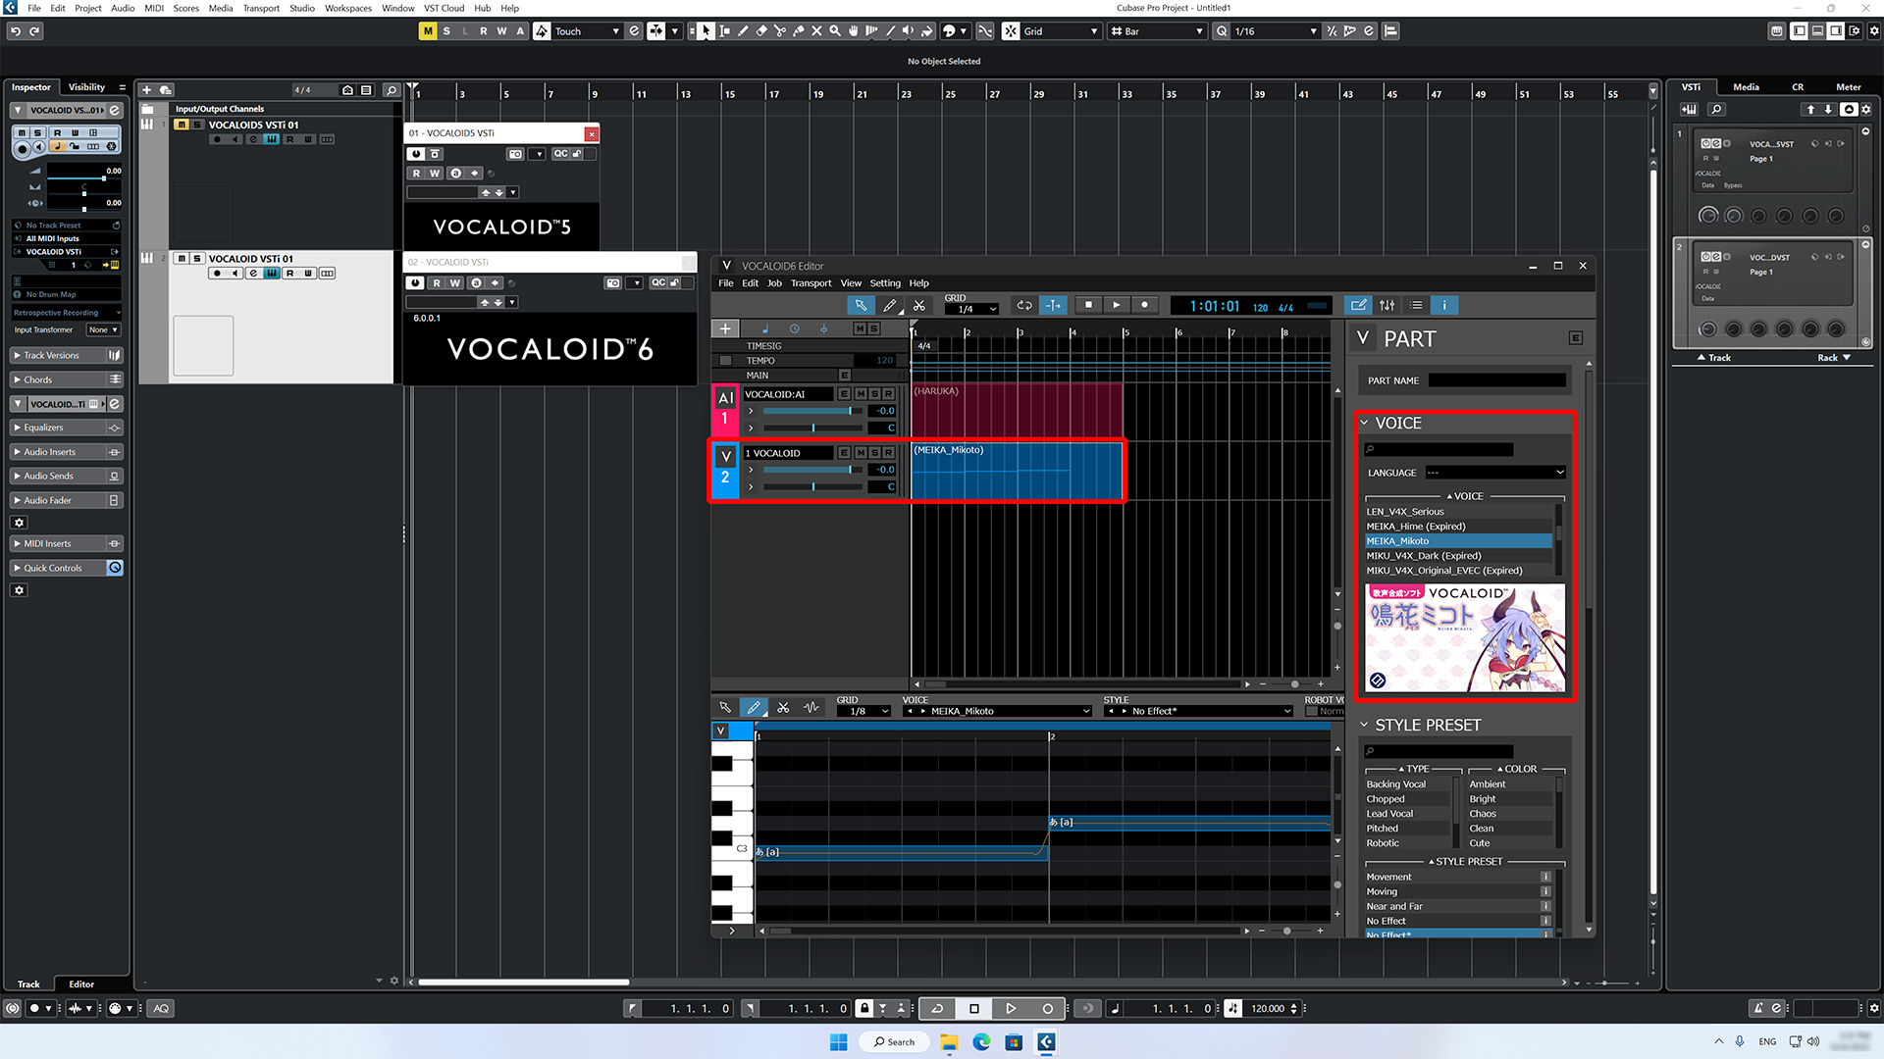Select the Draw pencil tool in VOCALOID6 editor
1884x1059 pixels.
click(x=890, y=305)
